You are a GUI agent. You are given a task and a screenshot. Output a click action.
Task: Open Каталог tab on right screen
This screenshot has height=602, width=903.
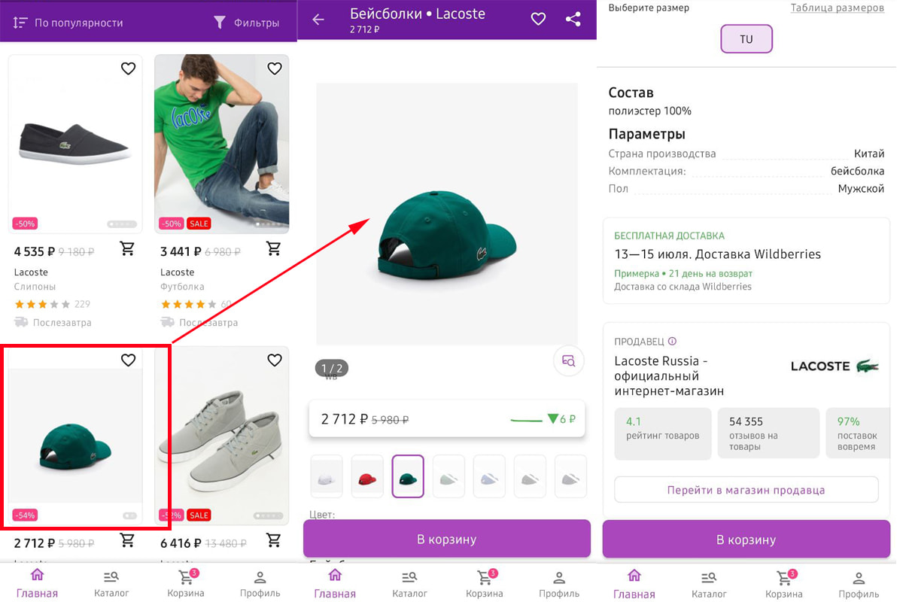(709, 584)
